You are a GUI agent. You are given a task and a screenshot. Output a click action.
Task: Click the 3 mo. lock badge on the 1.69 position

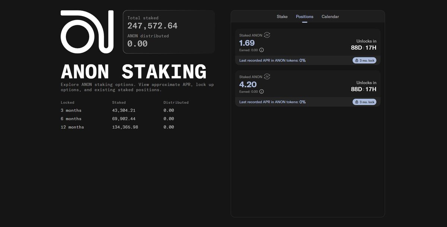(364, 60)
